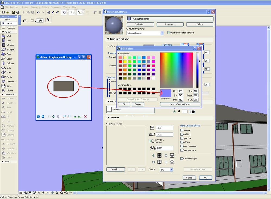Open the Document menu
Screen dimensions: 271x199
(35, 7)
